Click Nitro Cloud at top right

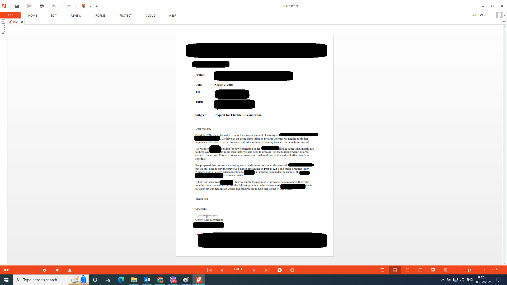[480, 15]
